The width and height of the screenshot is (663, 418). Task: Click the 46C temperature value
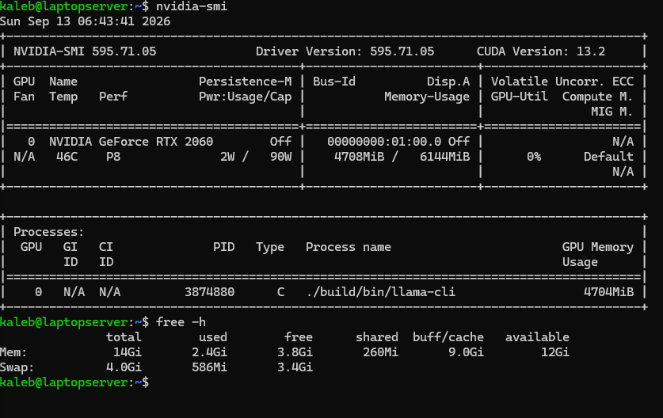[x=67, y=157]
